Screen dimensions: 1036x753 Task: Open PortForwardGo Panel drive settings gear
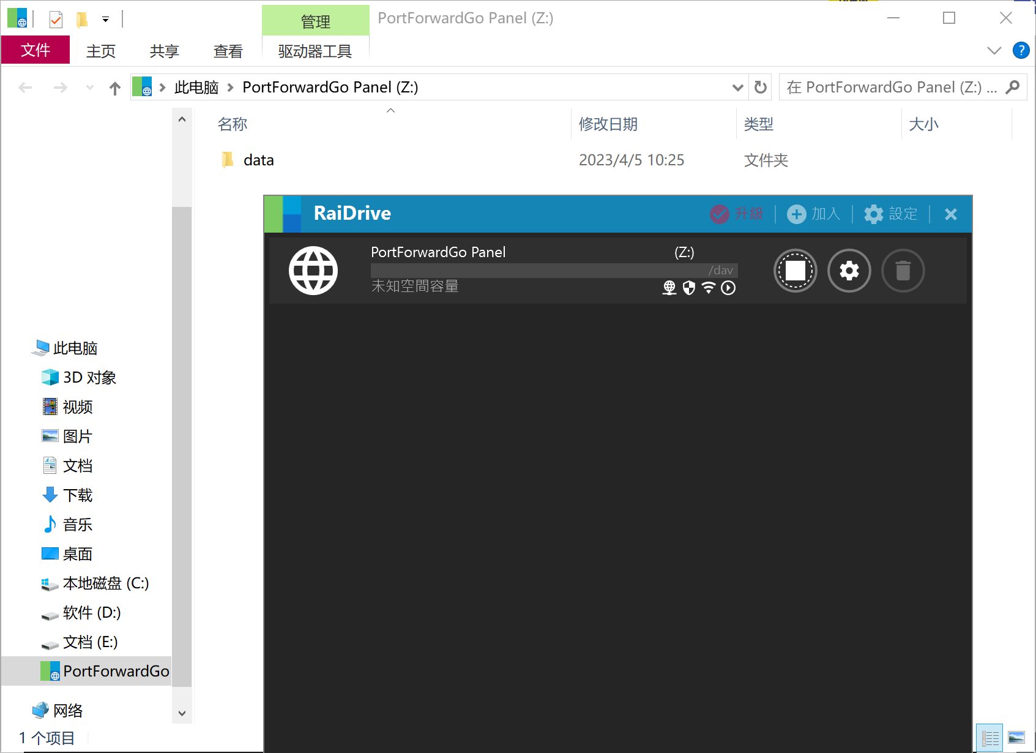click(849, 271)
